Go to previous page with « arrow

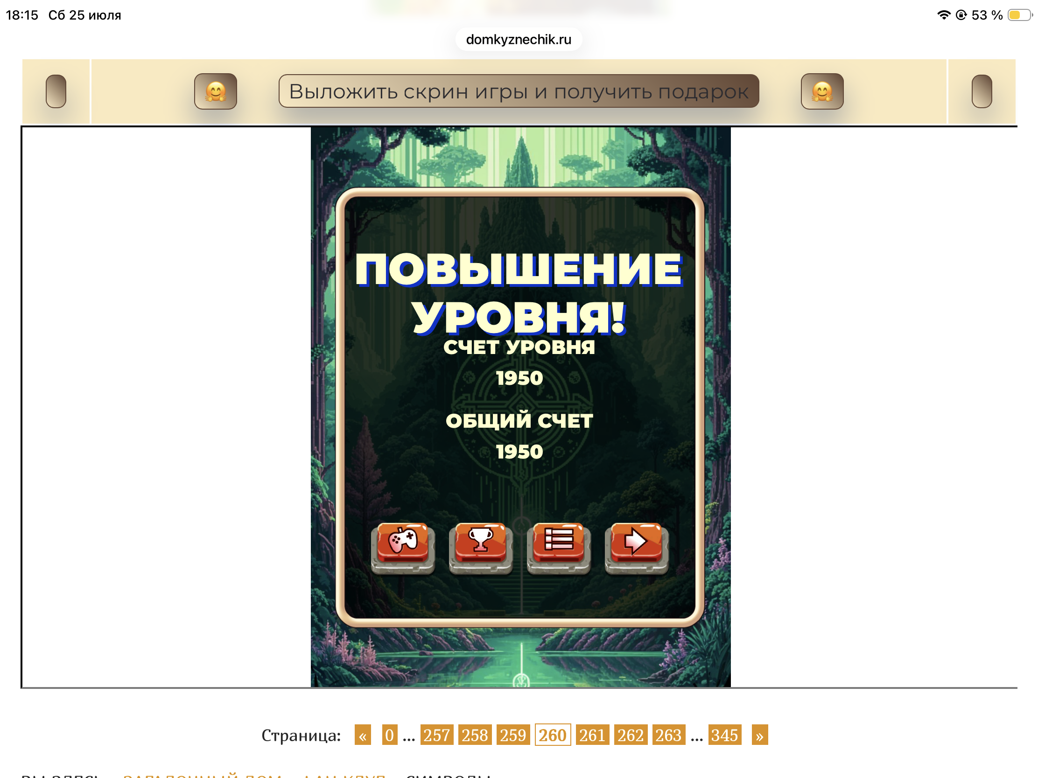click(x=363, y=735)
